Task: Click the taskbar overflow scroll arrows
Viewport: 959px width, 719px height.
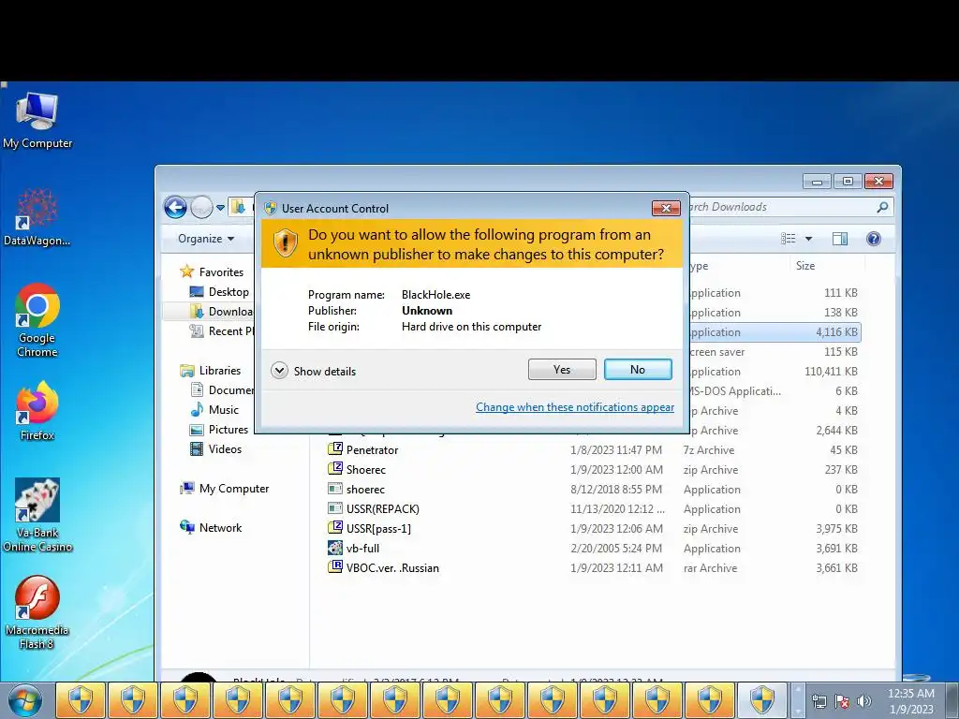Action: pyautogui.click(x=798, y=700)
